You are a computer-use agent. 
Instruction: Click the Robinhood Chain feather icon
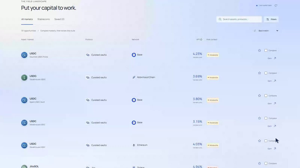134,77
